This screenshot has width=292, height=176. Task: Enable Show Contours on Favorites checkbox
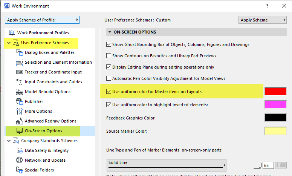[109, 56]
